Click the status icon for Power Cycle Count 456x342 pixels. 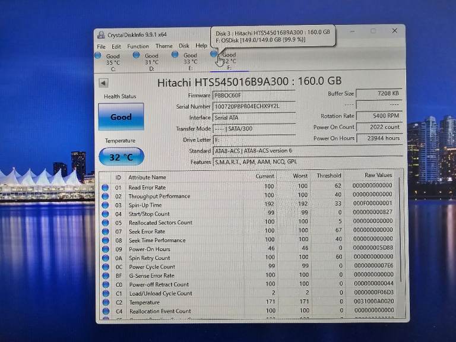[106, 267]
